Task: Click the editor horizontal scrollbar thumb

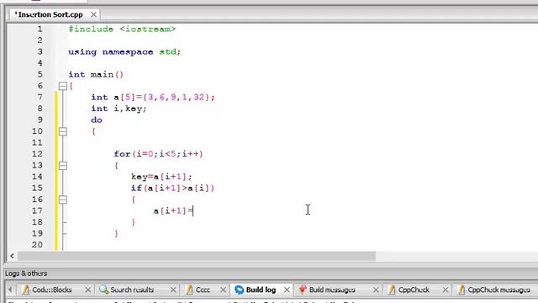Action: click(196, 256)
